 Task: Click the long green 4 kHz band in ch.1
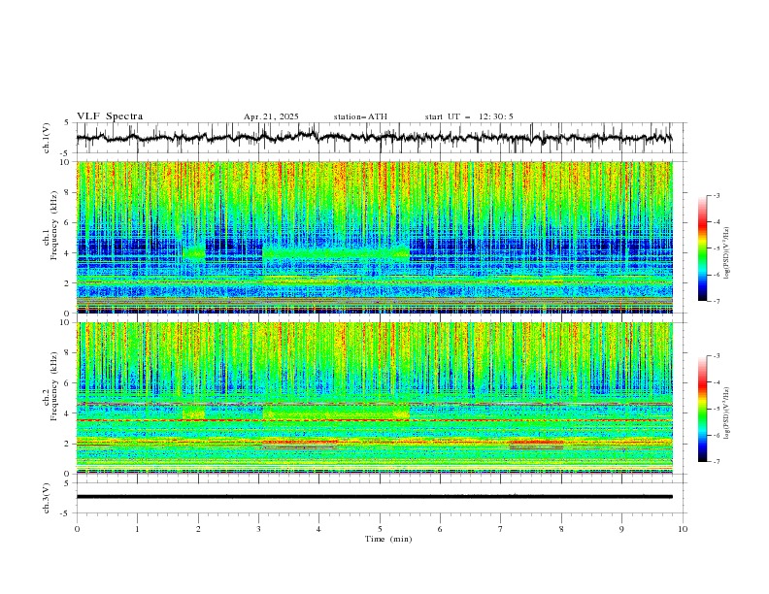[336, 253]
